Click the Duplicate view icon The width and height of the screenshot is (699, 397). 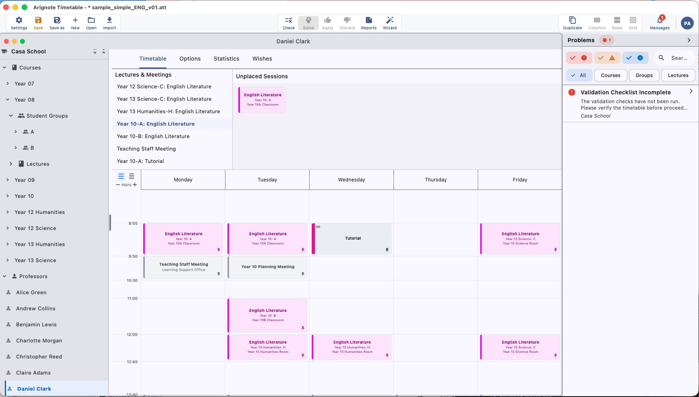(572, 23)
